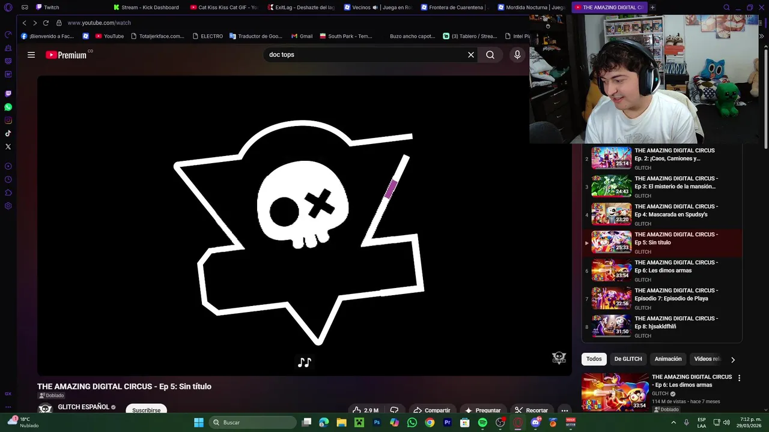Image resolution: width=769 pixels, height=432 pixels.
Task: Open Photoshop from the taskbar
Action: (x=377, y=422)
